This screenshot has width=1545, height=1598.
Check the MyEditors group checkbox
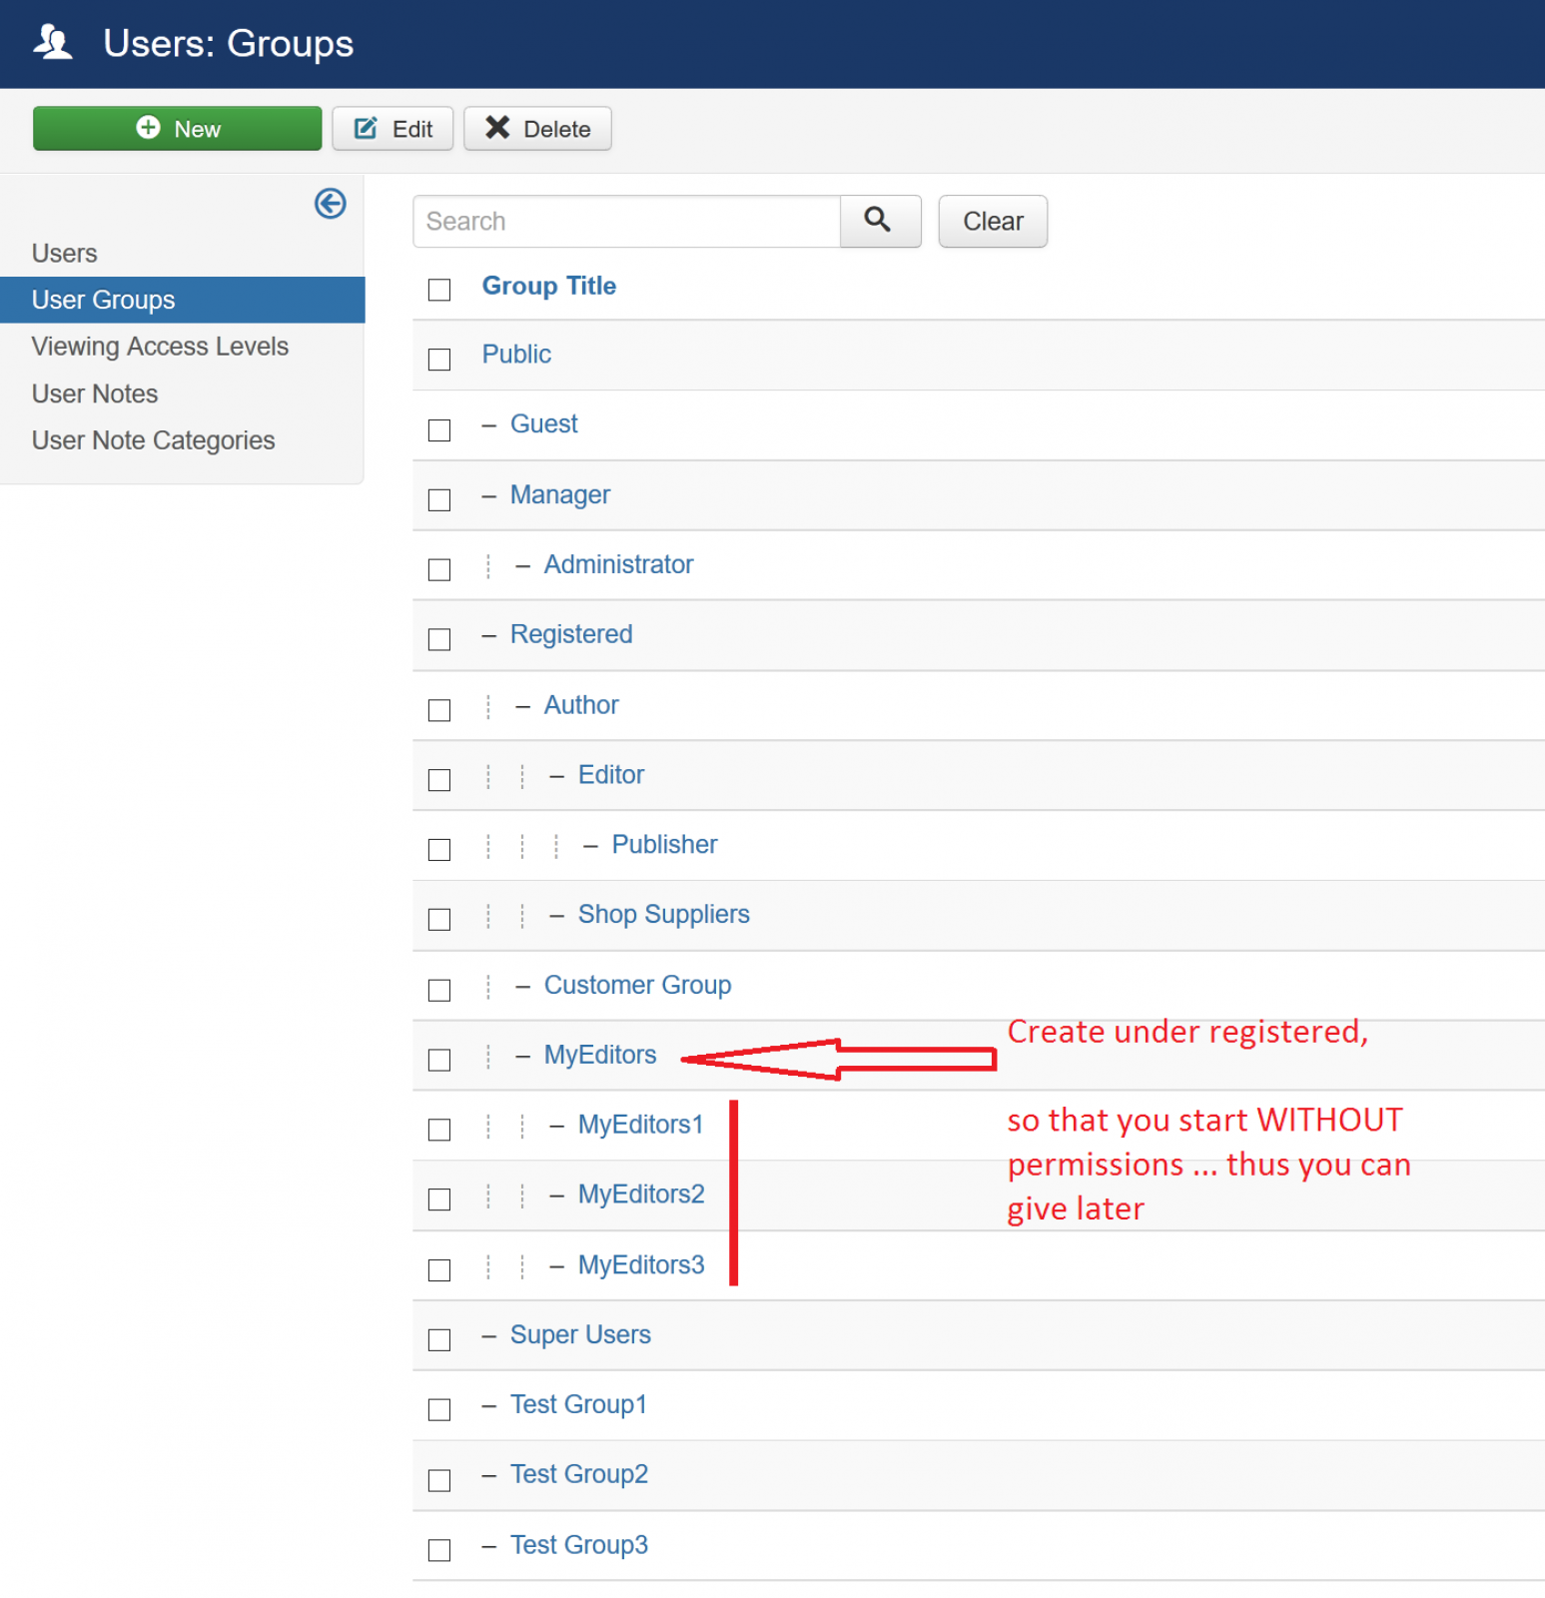(439, 1060)
